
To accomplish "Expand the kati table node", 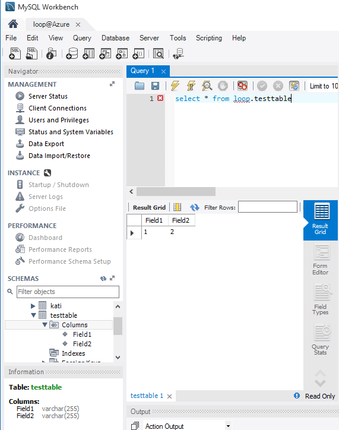I will point(33,306).
